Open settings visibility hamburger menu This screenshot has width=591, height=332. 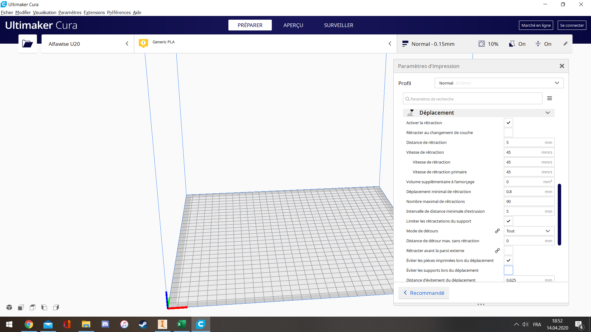coord(549,98)
